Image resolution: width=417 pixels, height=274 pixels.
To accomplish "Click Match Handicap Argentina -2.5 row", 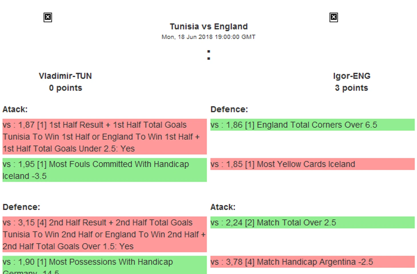I will click(x=312, y=262).
